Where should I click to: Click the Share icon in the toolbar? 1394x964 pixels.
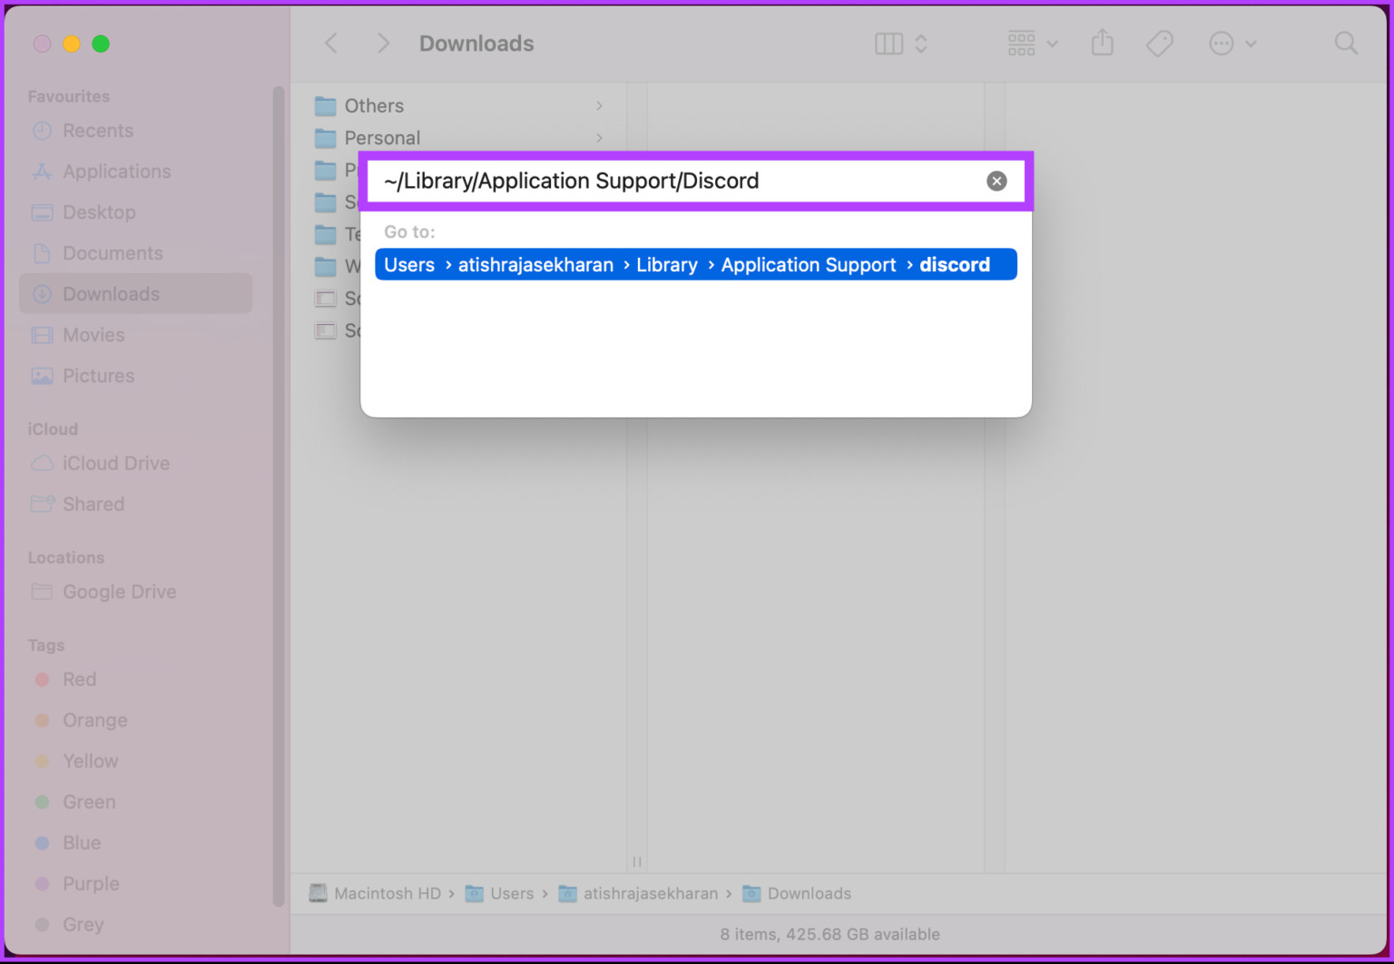(1103, 43)
